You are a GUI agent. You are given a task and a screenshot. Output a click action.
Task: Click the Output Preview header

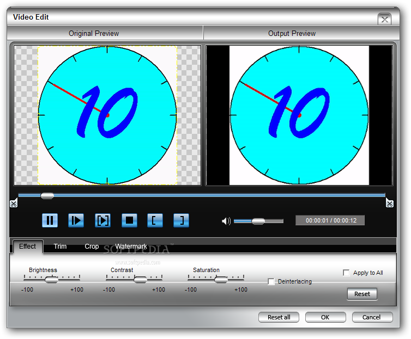click(x=301, y=33)
